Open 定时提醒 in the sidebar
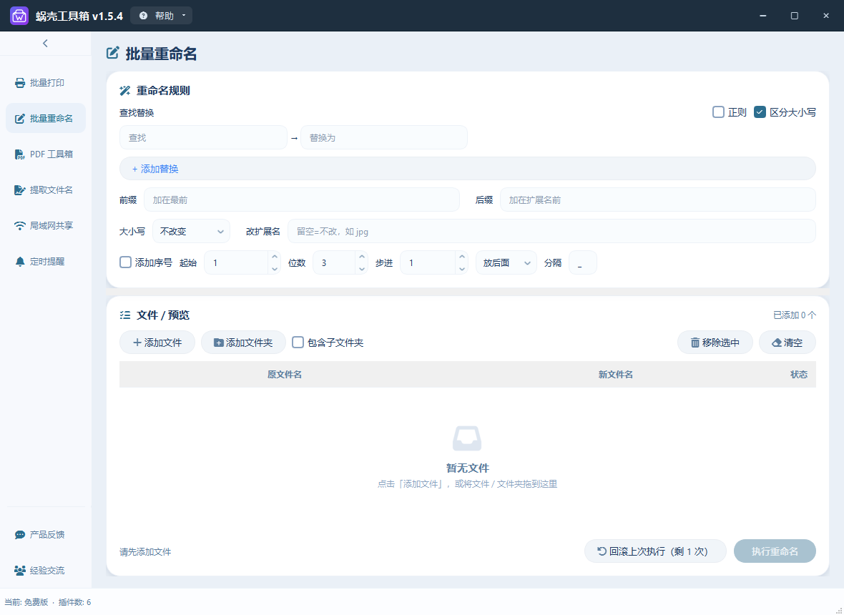The image size is (844, 615). click(46, 262)
